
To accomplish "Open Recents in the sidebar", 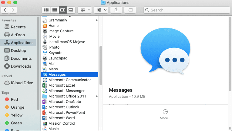I will (18, 27).
